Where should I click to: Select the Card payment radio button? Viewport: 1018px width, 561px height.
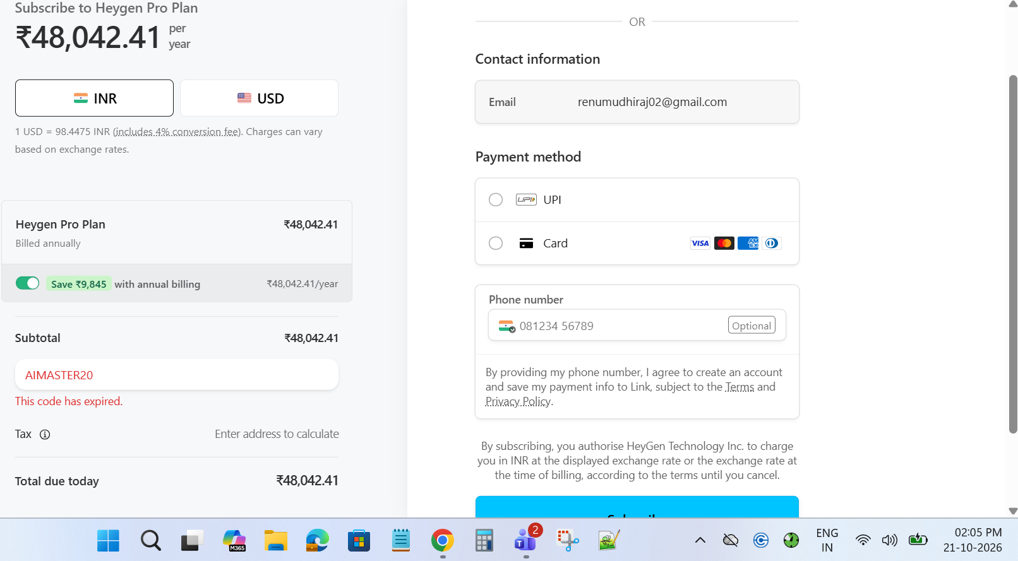coord(496,244)
